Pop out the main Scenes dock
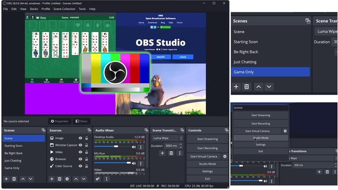Image resolution: width=338 pixels, height=190 pixels. click(x=44, y=130)
